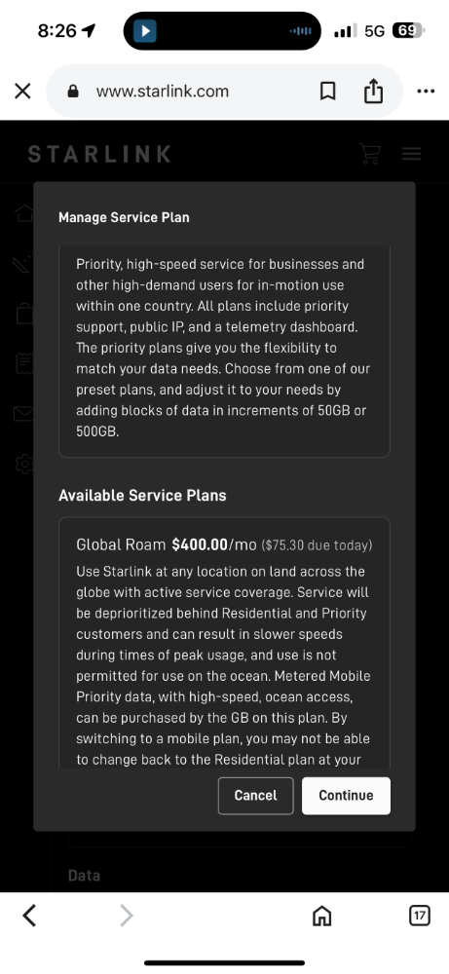Tap the browser forward arrow
The width and height of the screenshot is (449, 974).
point(126,915)
